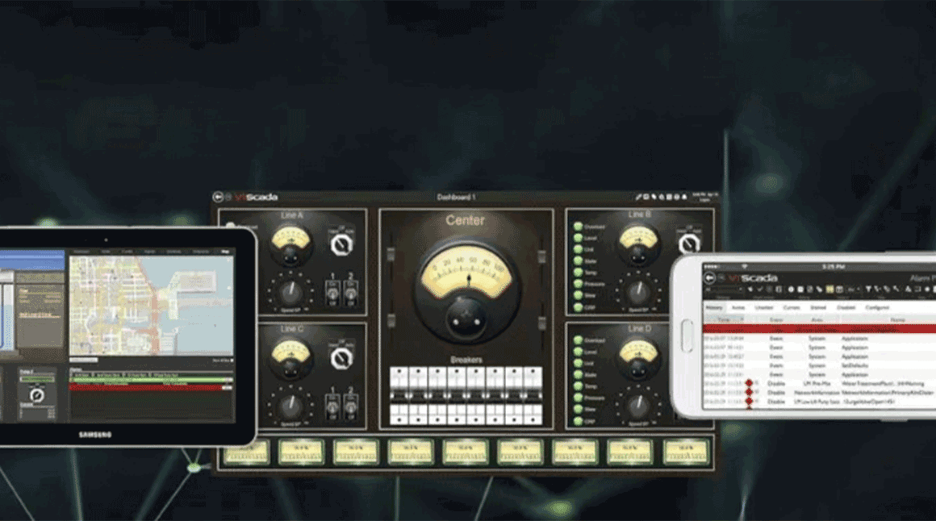This screenshot has width=936, height=521.
Task: Click the Line A Speed SP knob
Action: [290, 292]
